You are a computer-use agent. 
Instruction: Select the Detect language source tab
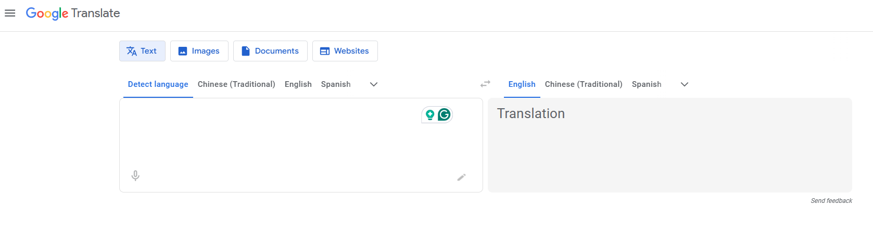coord(158,84)
